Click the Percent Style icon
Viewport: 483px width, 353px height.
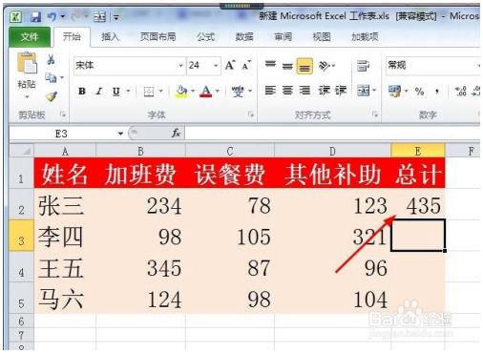(419, 92)
